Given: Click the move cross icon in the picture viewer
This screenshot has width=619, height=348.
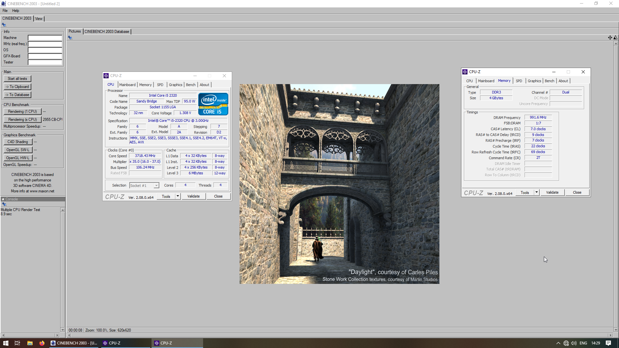Looking at the screenshot, I should pyautogui.click(x=610, y=38).
